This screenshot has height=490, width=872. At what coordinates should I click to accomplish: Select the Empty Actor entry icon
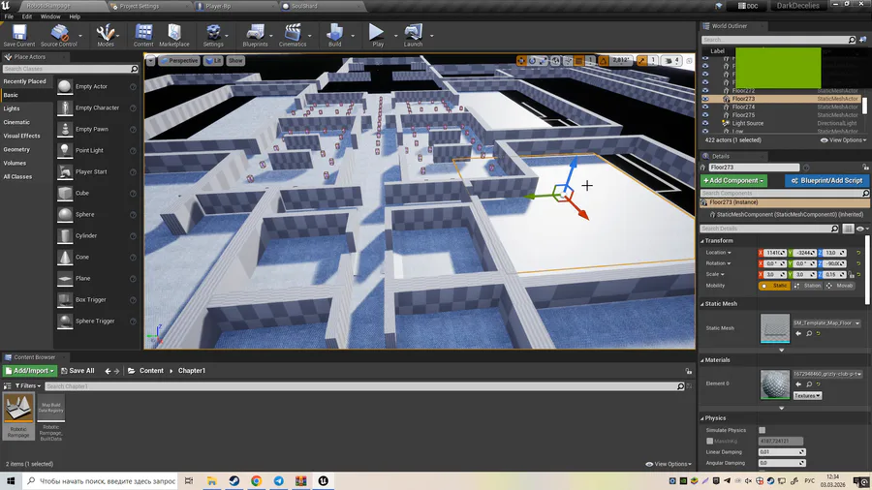(65, 86)
